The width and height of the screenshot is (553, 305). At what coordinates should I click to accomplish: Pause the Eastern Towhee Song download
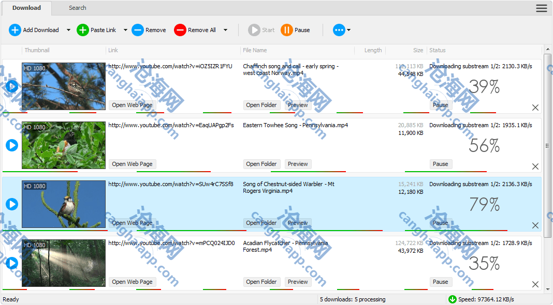pyautogui.click(x=440, y=164)
